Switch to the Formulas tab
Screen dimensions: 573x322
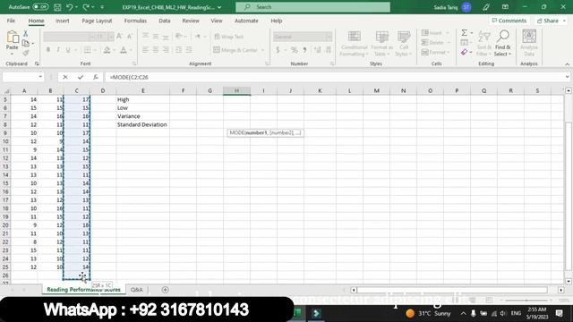click(x=135, y=21)
